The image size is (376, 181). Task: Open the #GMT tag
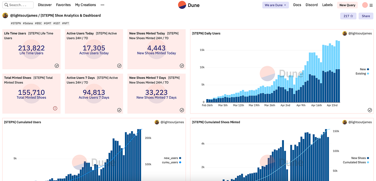point(48,23)
